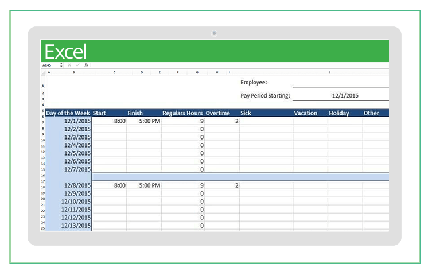The width and height of the screenshot is (428, 275).
Task: Select the Vacation column header cell
Action: point(309,113)
